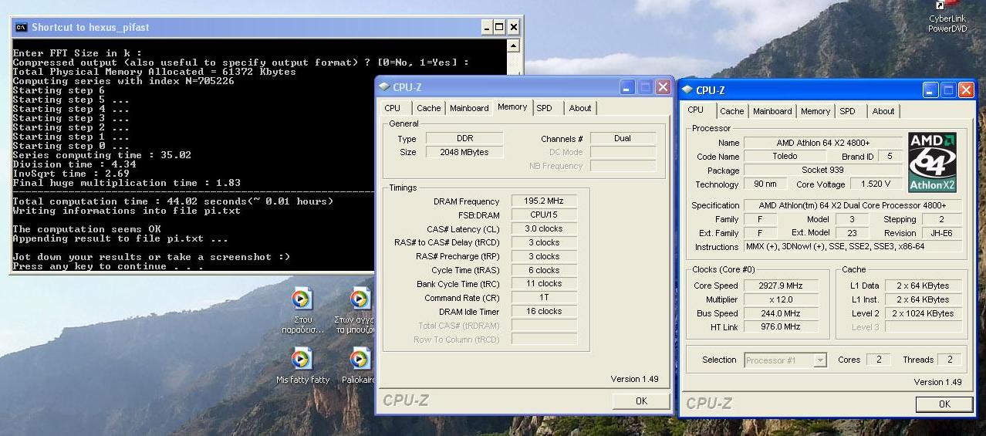The image size is (986, 436).
Task: Click OK in the CPU-Z CPU window
Action: pos(944,404)
